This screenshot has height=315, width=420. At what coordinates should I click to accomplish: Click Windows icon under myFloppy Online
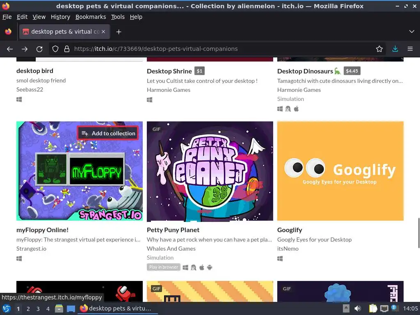coord(19,258)
